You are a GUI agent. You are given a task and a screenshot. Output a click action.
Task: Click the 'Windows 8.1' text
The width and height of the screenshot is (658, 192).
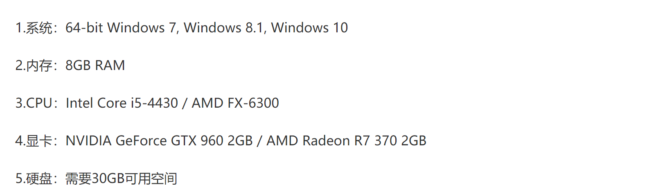point(223,28)
